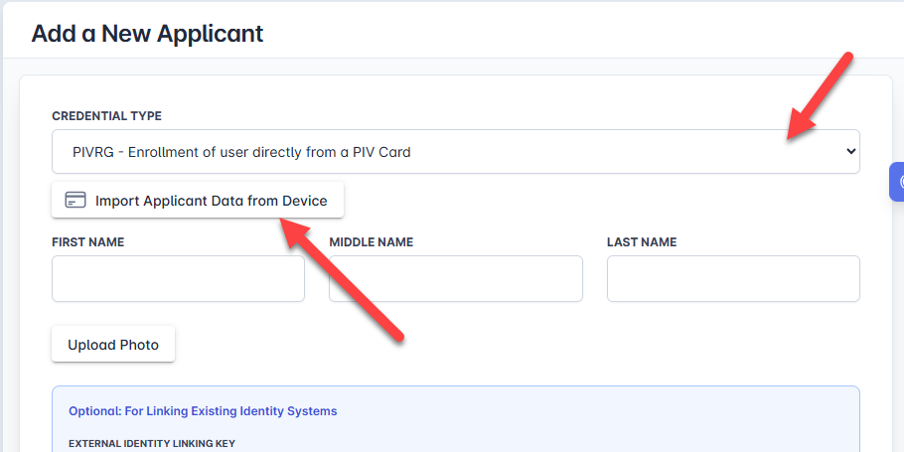Click 'Optional: For Linking Existing Identity Systems' text

[x=203, y=410]
